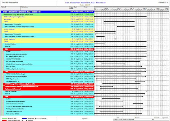Screen dimensions: 170x121
Task: Select the MR Outage Optimization Activities row
Action: 49,69
